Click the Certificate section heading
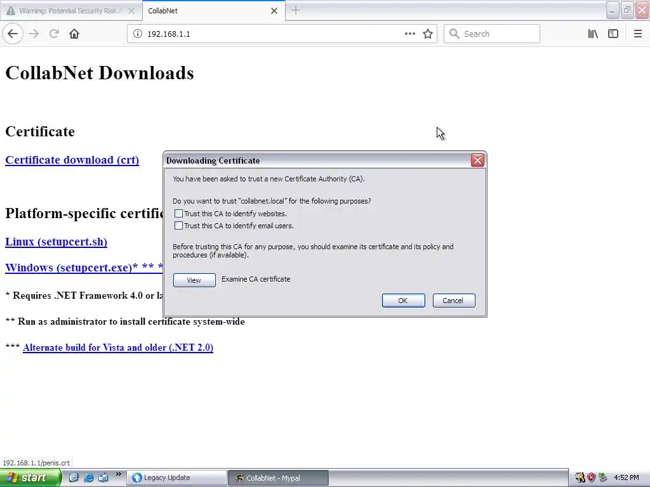Screen dimensions: 650x487 pos(40,131)
